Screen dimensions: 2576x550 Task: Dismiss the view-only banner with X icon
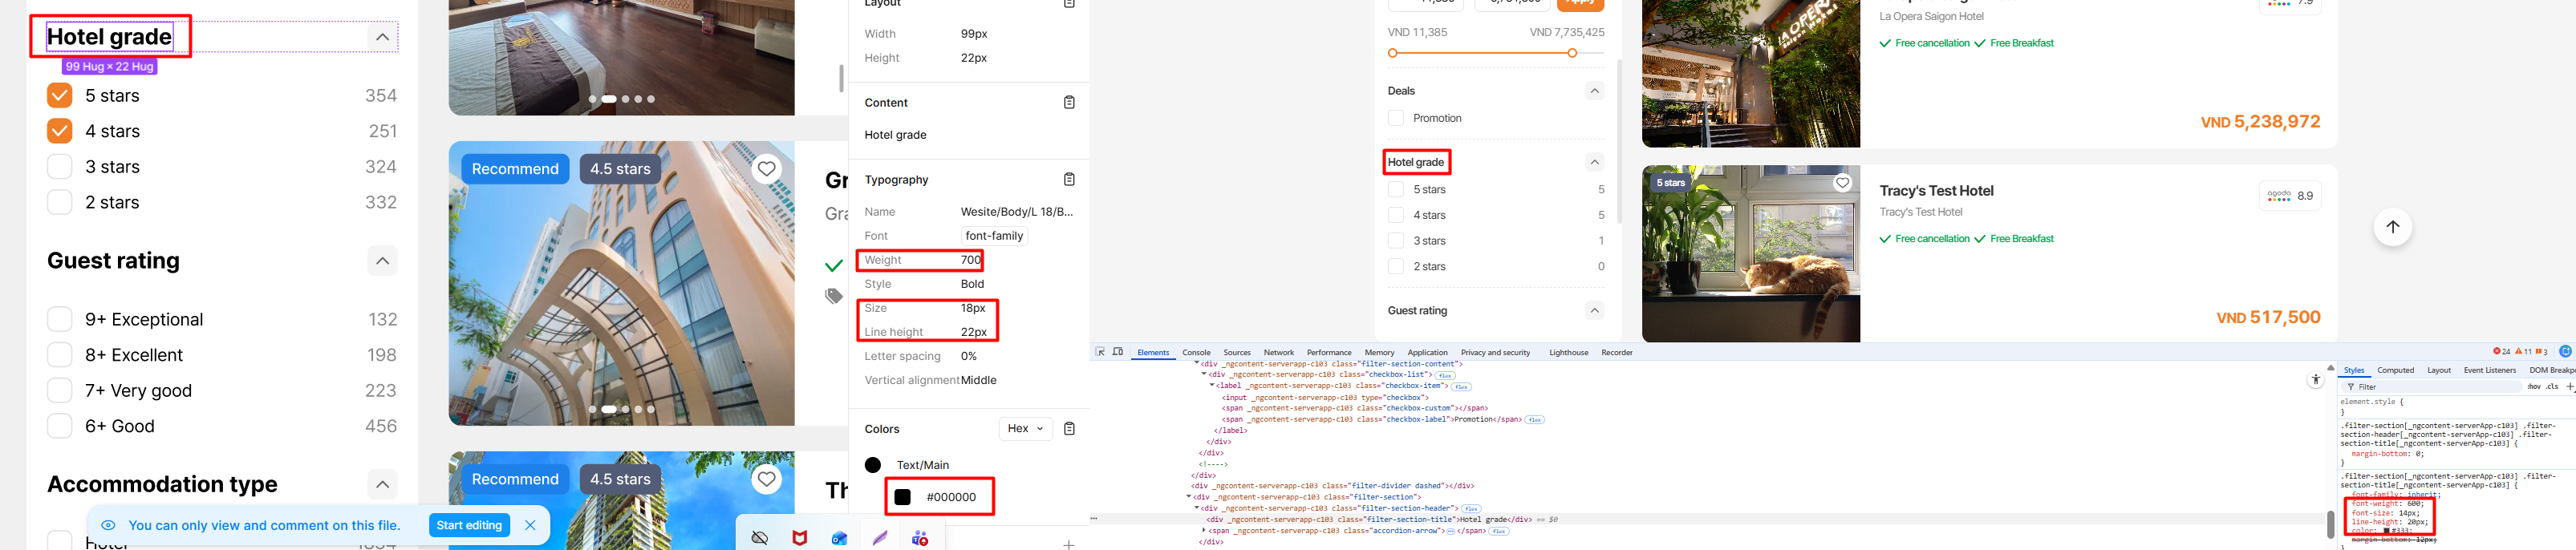point(530,525)
